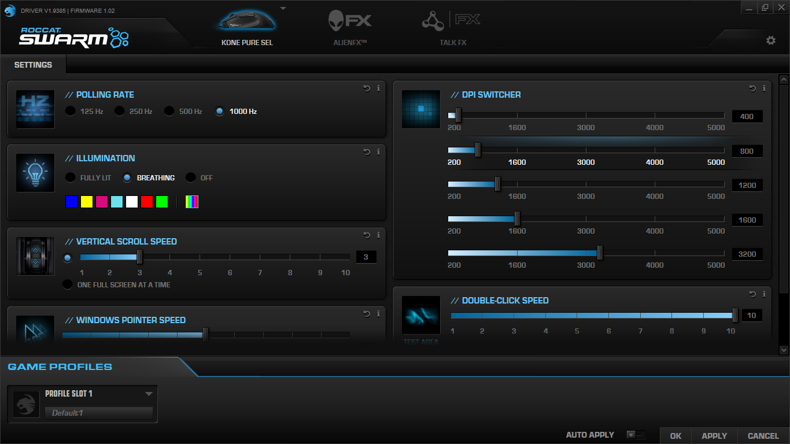Pick the blue illumination color
The image size is (790, 444).
click(72, 202)
